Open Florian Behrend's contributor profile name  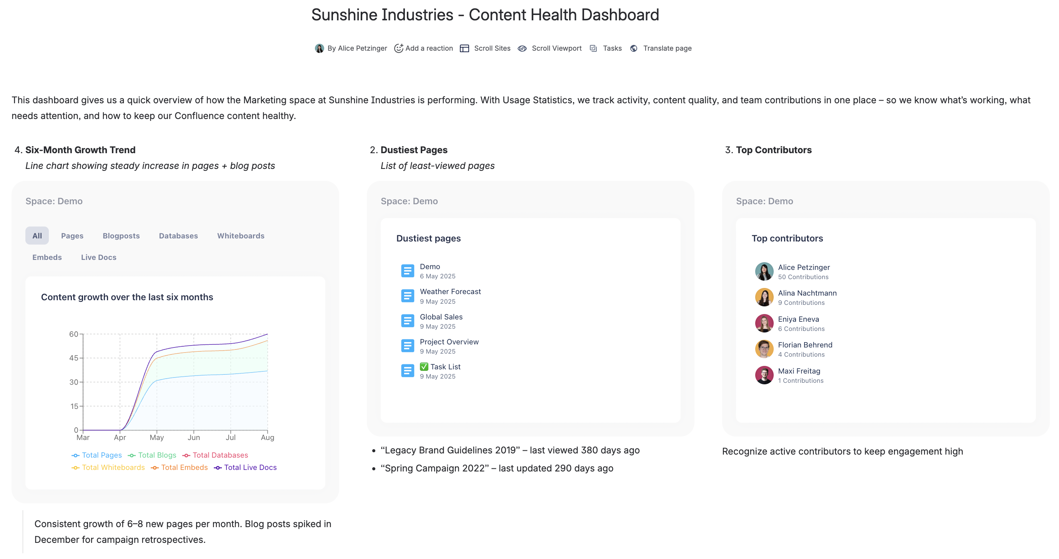(805, 345)
